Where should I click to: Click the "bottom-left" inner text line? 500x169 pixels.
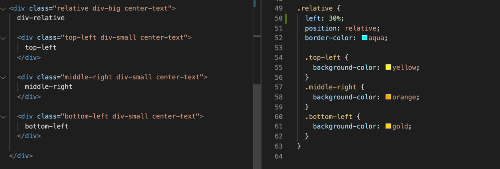46,126
